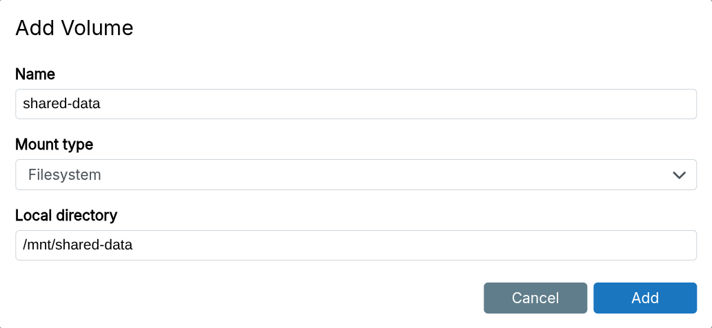Cancel the Add Volume dialog
Image resolution: width=712 pixels, height=328 pixels.
point(535,298)
